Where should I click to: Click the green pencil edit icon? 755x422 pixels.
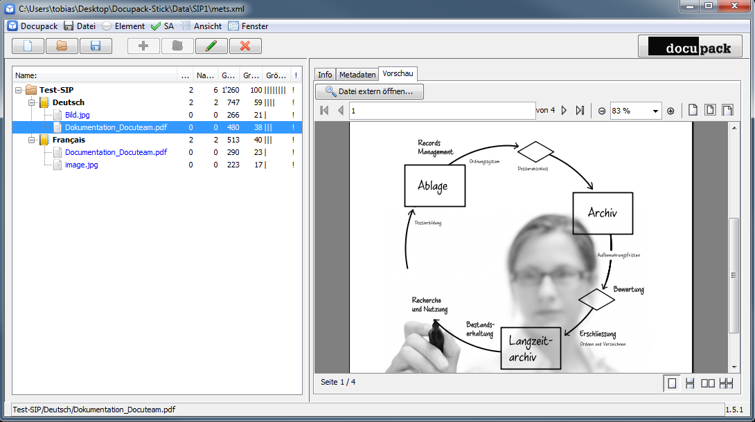tap(211, 46)
